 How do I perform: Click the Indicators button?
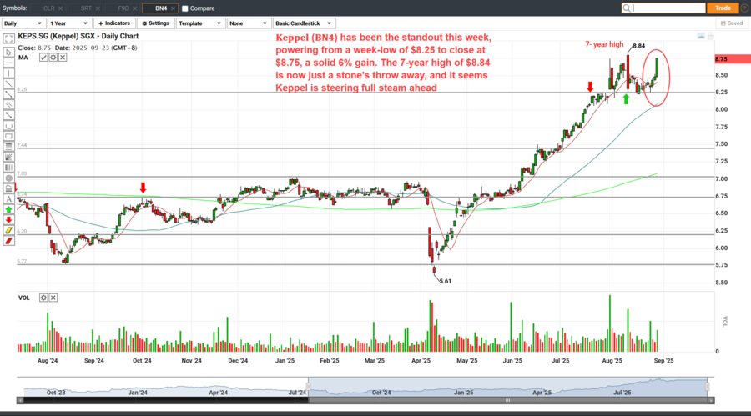point(114,23)
